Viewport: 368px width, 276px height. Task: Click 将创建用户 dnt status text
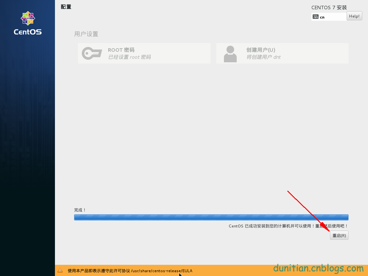pos(263,57)
